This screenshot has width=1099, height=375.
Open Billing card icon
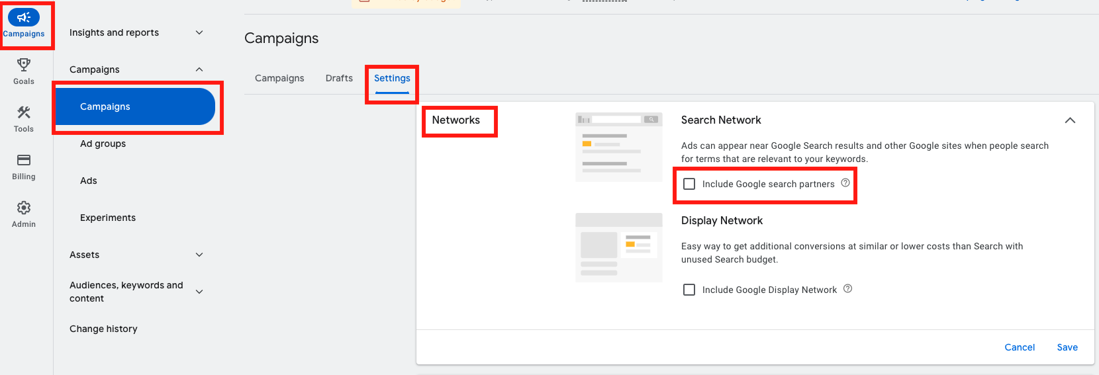pyautogui.click(x=24, y=160)
